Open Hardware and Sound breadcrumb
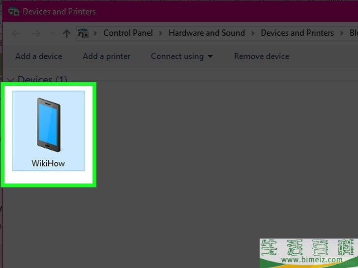Image resolution: width=358 pixels, height=268 pixels. click(x=207, y=33)
